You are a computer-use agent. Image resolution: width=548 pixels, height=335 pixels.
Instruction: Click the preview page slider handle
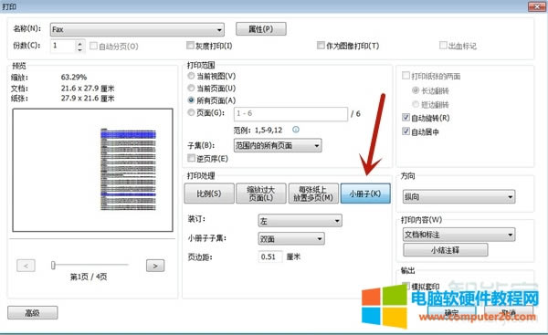53,266
